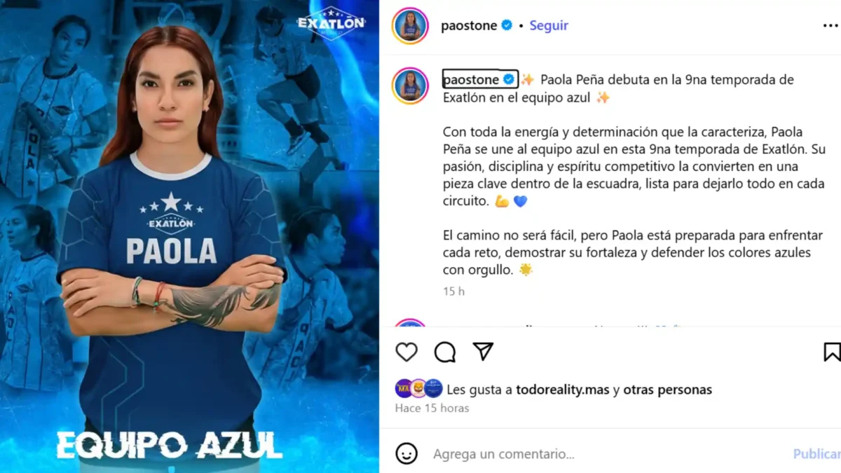The height and width of the screenshot is (473, 841).
Task: Click the Paola Equipo Azul post image
Action: point(189,236)
